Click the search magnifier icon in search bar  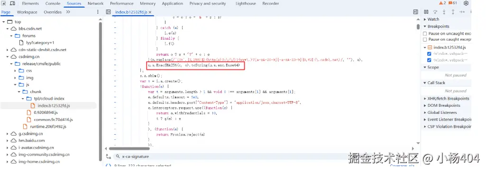coord(118,156)
